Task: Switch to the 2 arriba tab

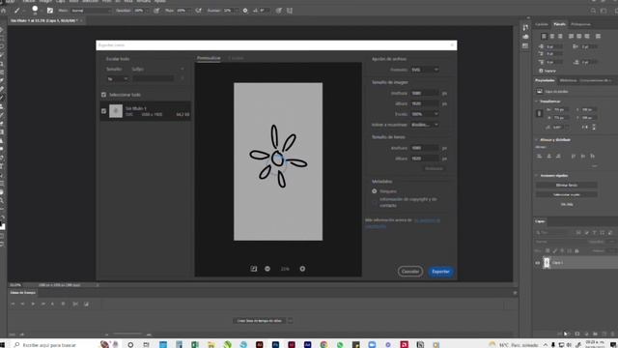Action: (236, 58)
